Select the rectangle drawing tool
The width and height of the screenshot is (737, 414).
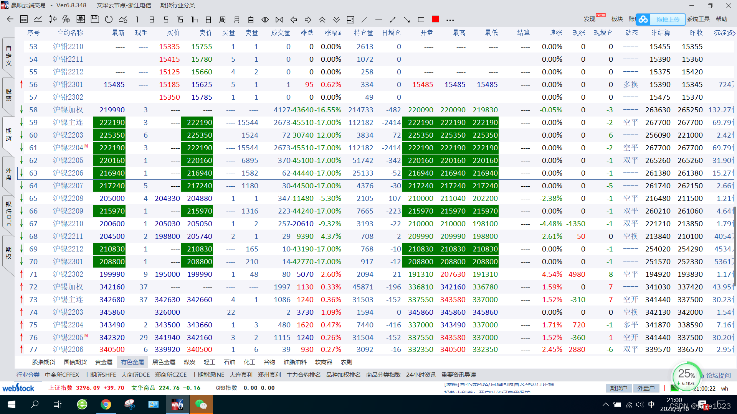[x=421, y=19]
